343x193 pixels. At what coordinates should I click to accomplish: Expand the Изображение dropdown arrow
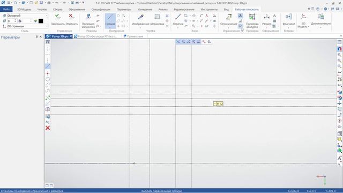click(140, 28)
